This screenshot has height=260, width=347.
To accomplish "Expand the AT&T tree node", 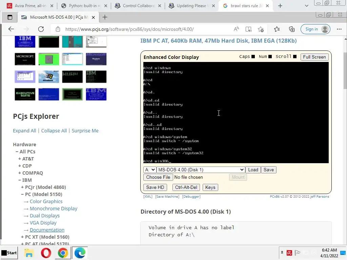I will (20, 159).
